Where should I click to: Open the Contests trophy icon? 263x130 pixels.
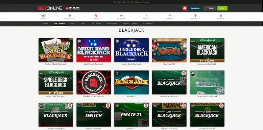[x=195, y=15]
